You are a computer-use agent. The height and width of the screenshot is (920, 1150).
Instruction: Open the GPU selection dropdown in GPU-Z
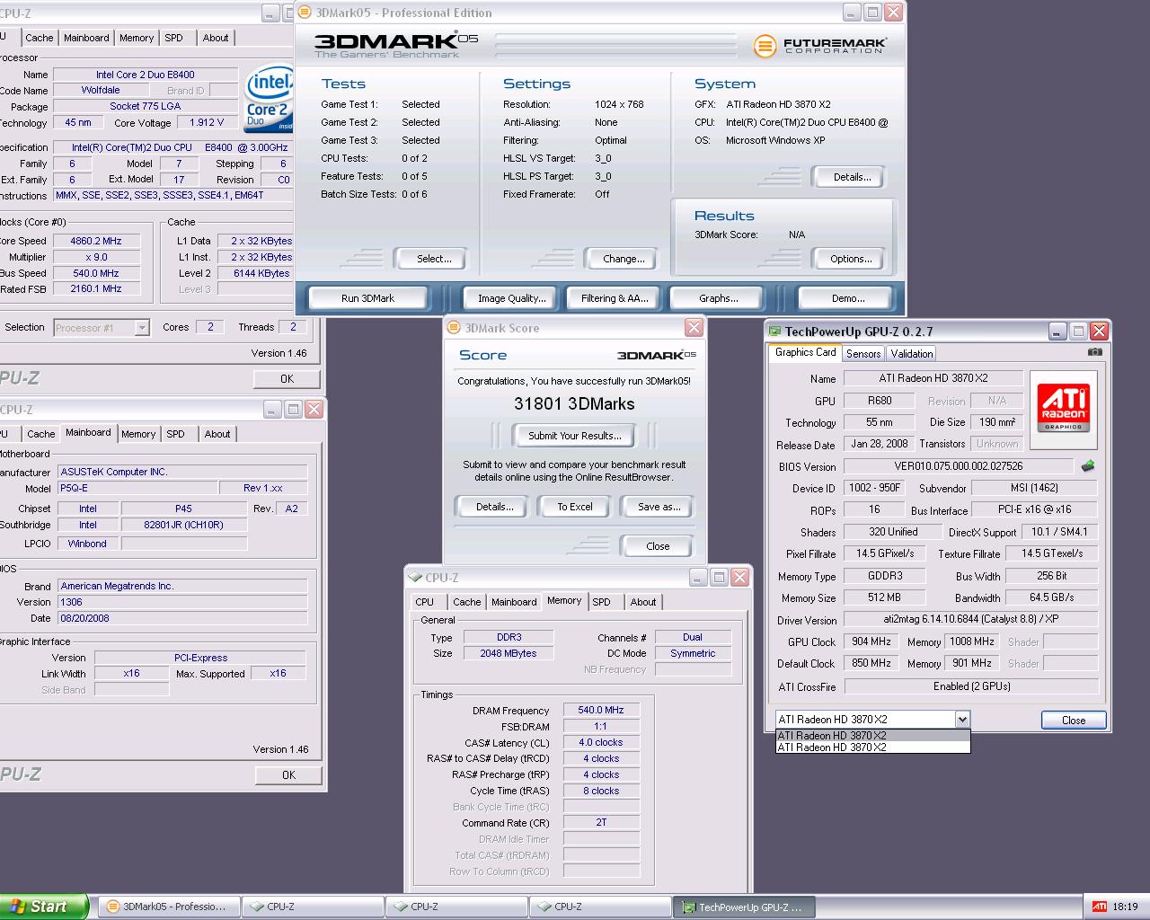[x=962, y=719]
